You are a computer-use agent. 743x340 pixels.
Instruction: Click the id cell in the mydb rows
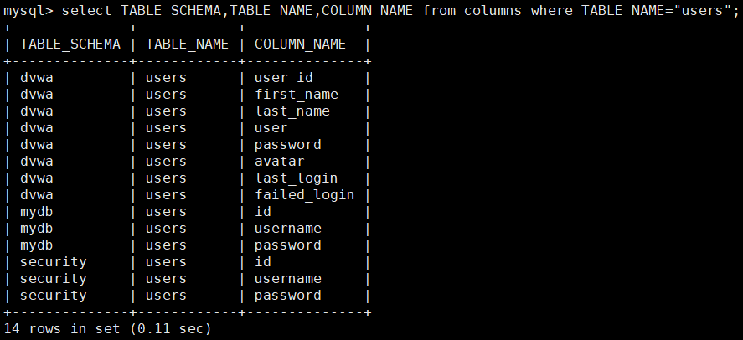click(263, 212)
